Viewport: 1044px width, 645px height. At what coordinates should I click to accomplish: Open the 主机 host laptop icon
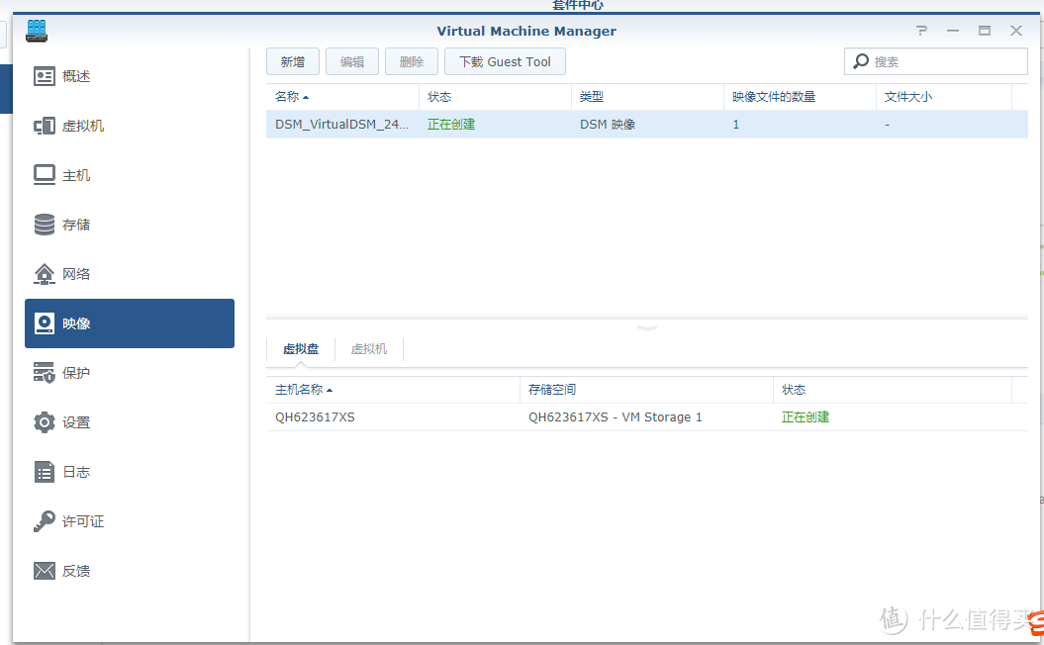coord(44,175)
